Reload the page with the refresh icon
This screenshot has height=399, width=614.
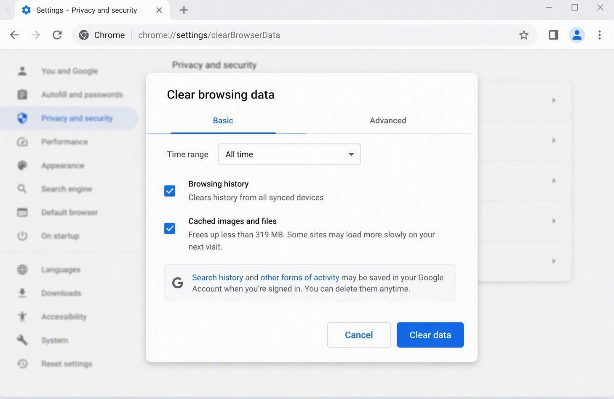[x=57, y=35]
